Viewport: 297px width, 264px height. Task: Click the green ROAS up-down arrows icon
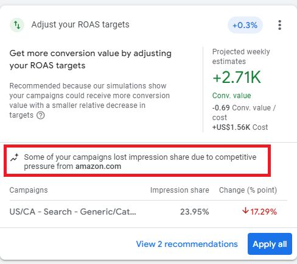pyautogui.click(x=17, y=25)
